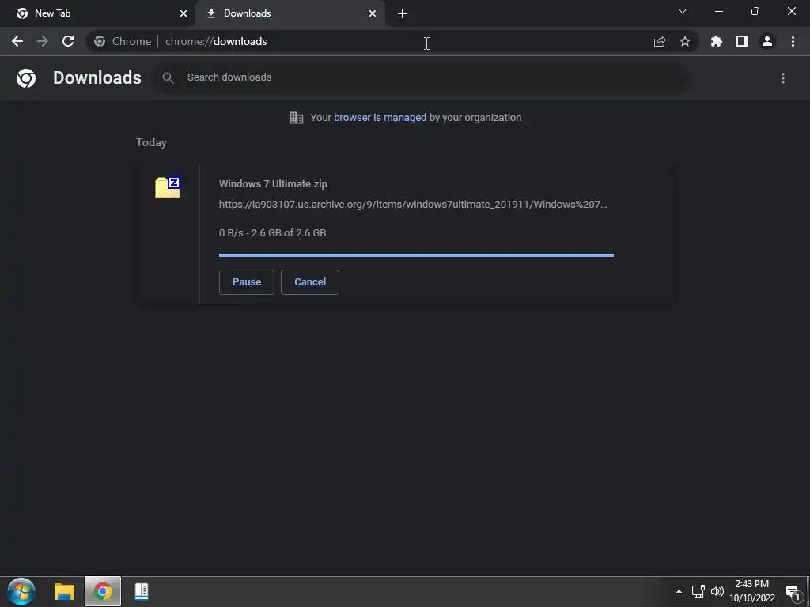This screenshot has width=810, height=607.
Task: Click the Windows 7 Ultimate.zip filename
Action: [273, 183]
